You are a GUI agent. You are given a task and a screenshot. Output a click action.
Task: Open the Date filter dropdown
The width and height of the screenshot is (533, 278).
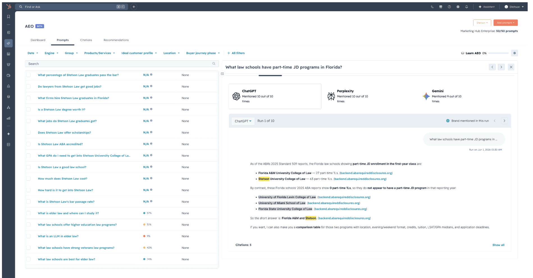point(33,53)
